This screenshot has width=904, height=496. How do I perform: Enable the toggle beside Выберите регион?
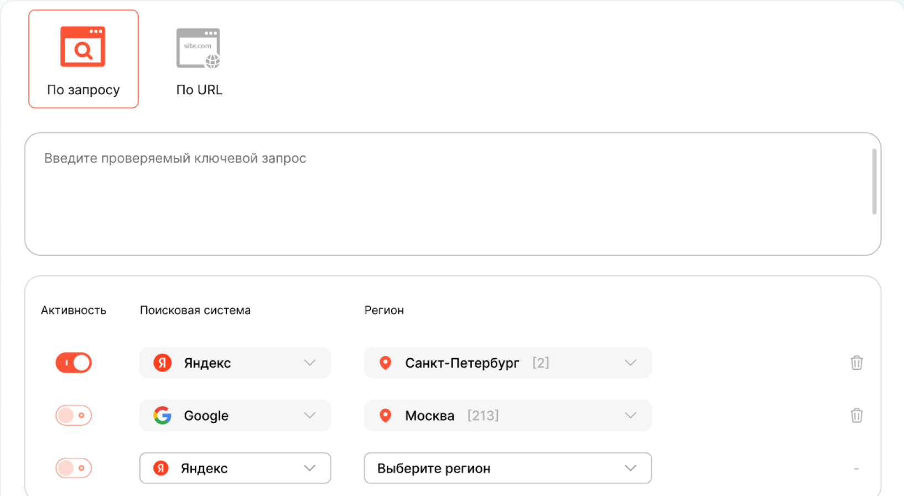click(x=74, y=468)
